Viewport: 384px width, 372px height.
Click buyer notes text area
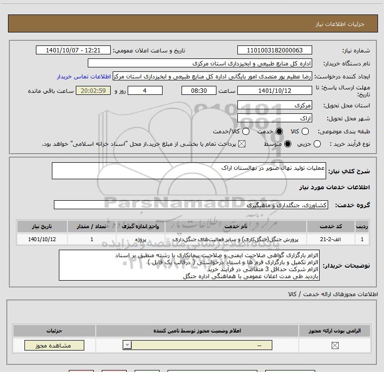(189, 265)
